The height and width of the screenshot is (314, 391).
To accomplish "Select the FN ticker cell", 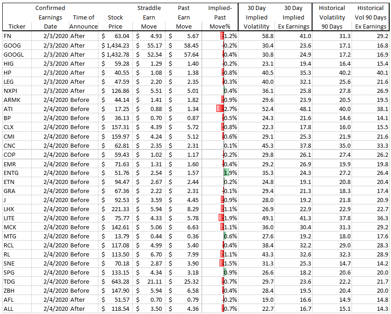I will click(17, 36).
